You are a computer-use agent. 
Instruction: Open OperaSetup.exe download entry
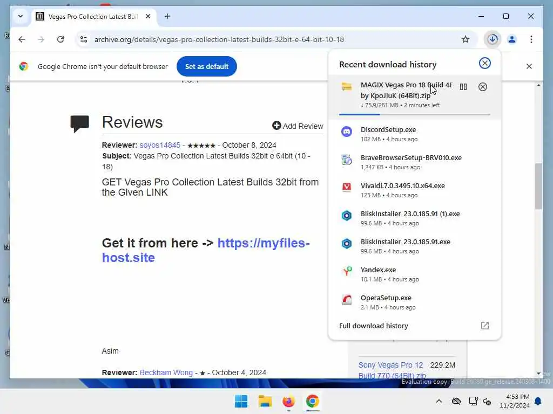pos(414,302)
